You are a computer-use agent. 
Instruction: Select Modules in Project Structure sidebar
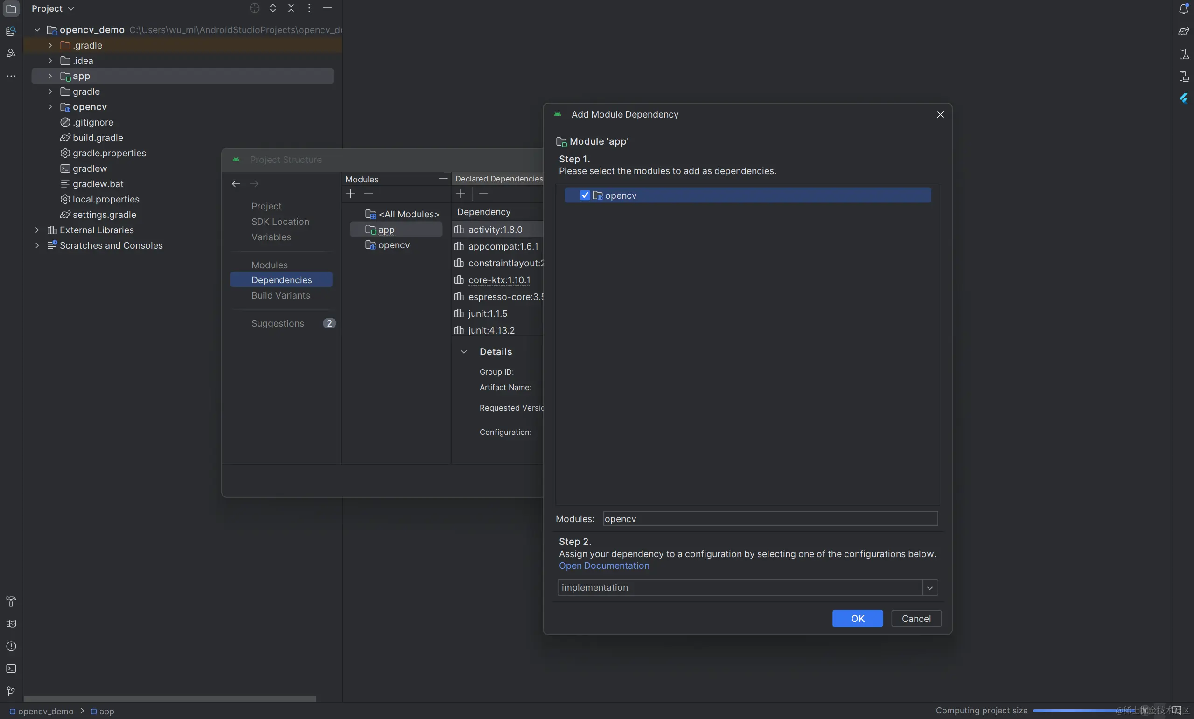pyautogui.click(x=269, y=265)
